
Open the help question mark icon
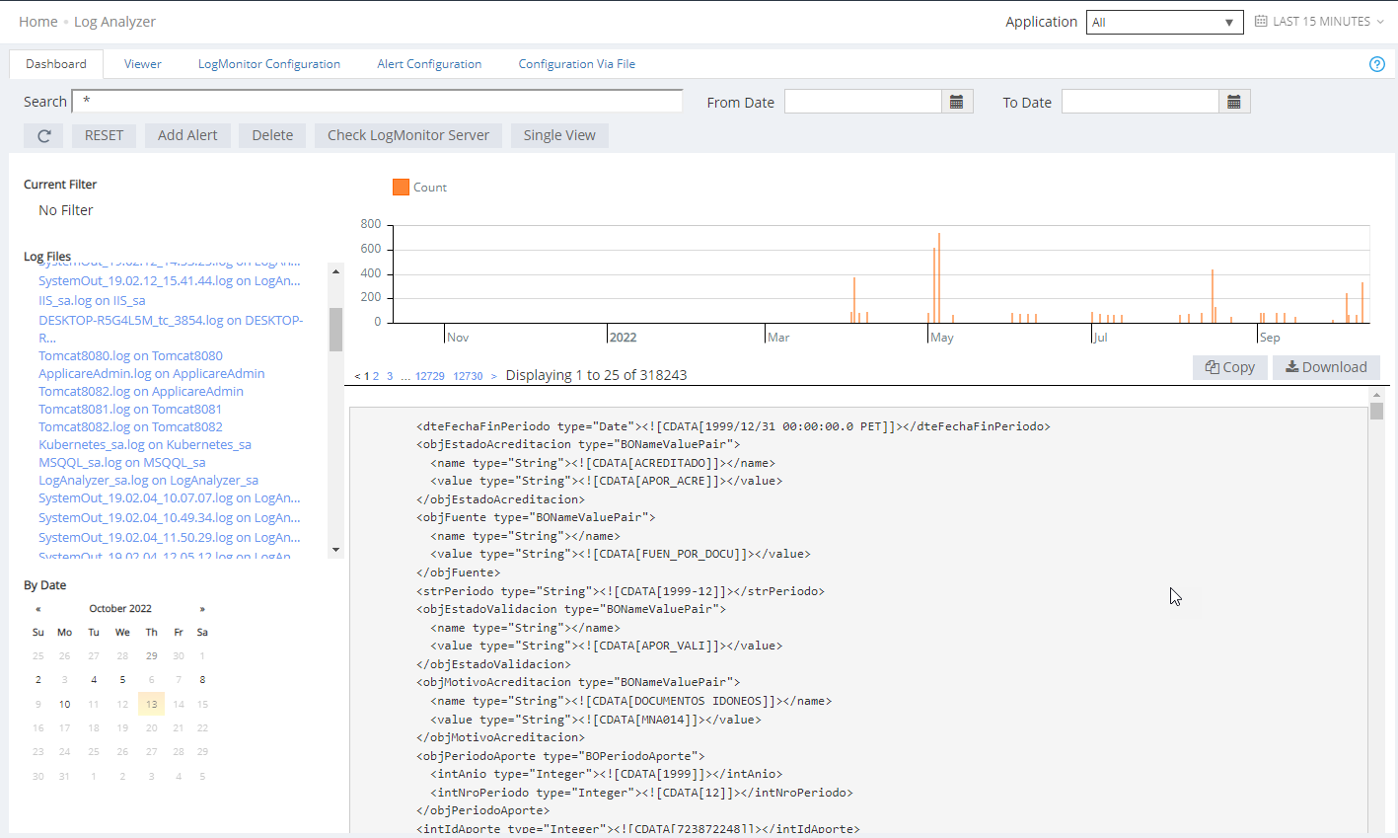pyautogui.click(x=1377, y=64)
